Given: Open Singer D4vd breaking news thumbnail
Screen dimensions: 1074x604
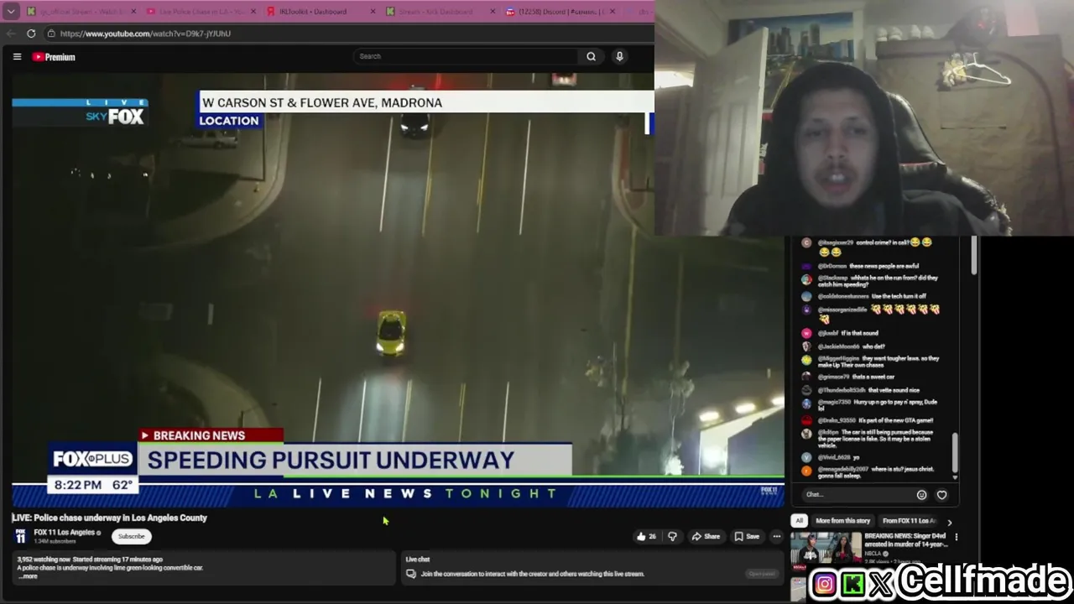Looking at the screenshot, I should [x=826, y=549].
